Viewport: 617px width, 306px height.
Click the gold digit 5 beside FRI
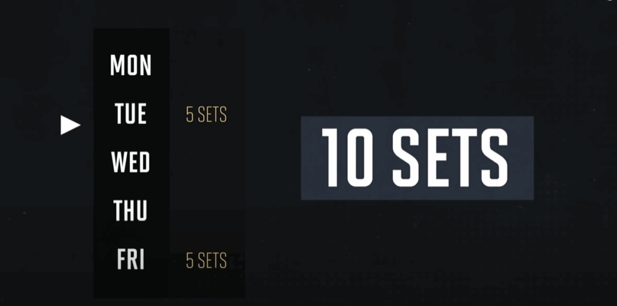(x=190, y=260)
